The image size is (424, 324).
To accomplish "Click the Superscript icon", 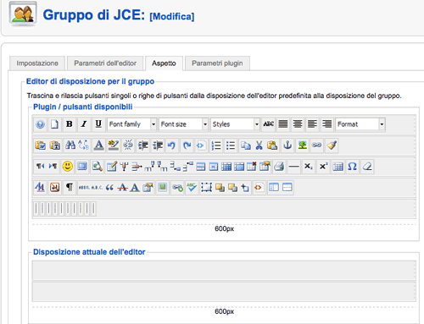I will tap(323, 167).
